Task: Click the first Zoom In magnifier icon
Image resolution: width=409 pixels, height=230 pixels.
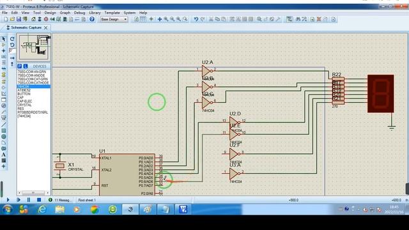Action: pos(166,19)
